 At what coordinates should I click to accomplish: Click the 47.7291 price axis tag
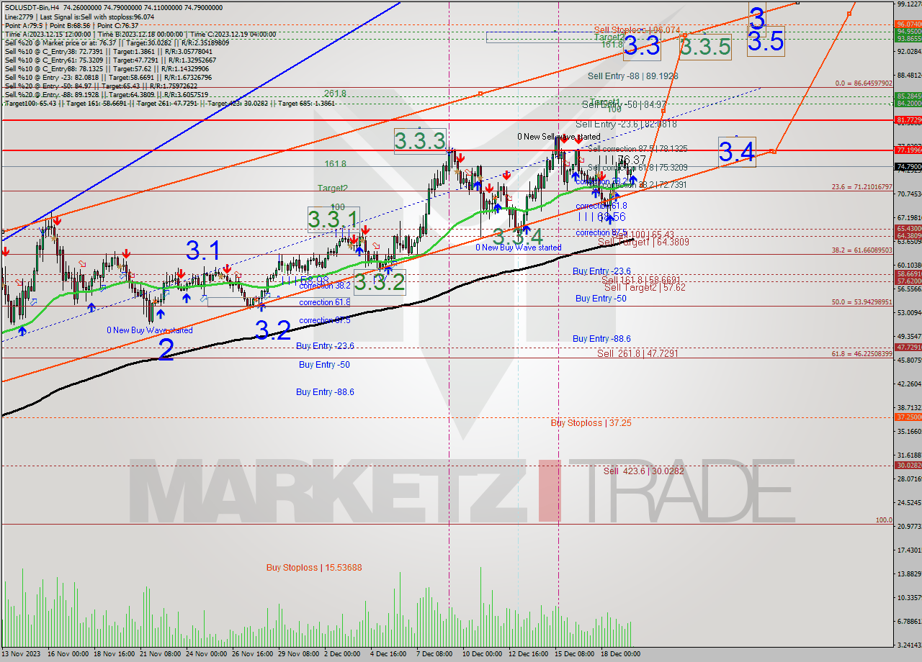click(908, 347)
